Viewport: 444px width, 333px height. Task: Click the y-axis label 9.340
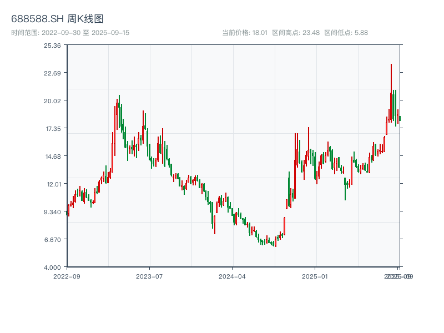52,212
